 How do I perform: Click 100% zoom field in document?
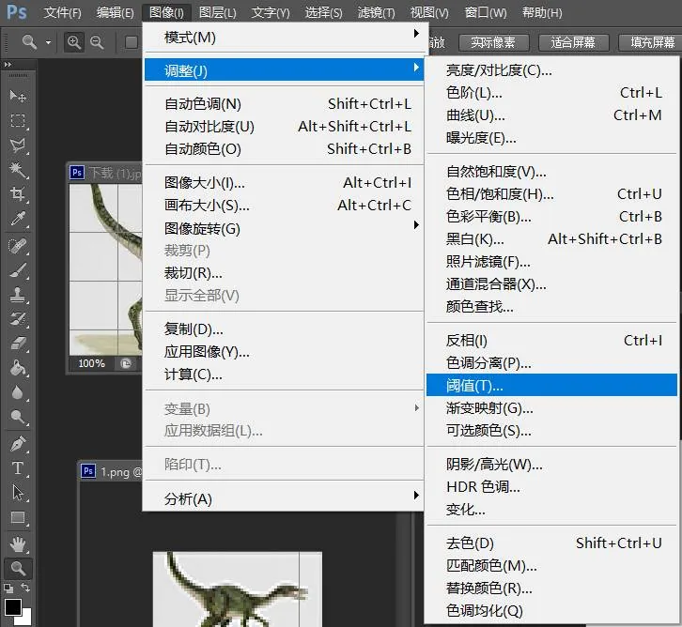pos(91,363)
